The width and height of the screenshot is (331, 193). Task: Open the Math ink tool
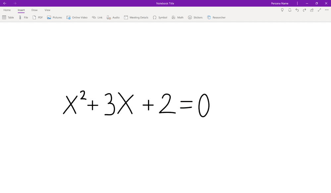click(x=177, y=17)
